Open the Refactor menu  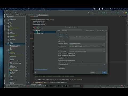tap(30, 9)
